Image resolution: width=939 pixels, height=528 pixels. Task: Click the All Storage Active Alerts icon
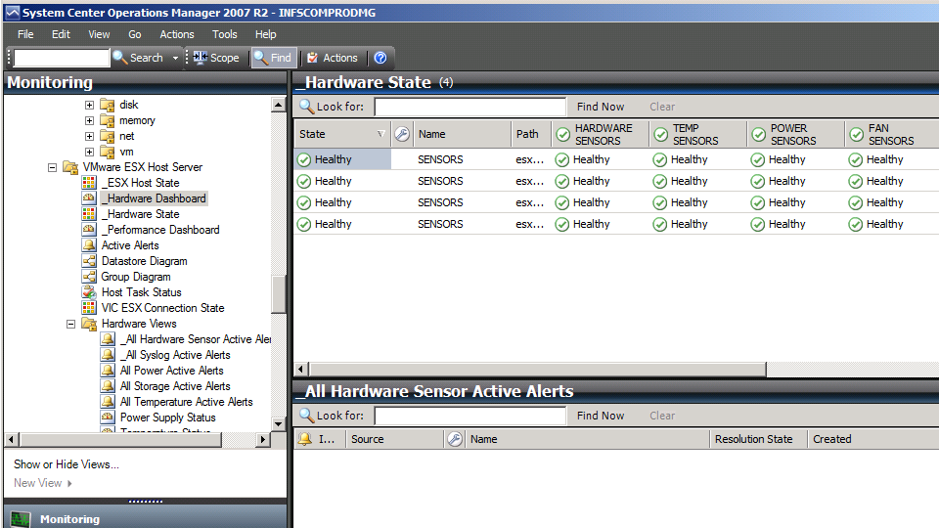(x=108, y=386)
